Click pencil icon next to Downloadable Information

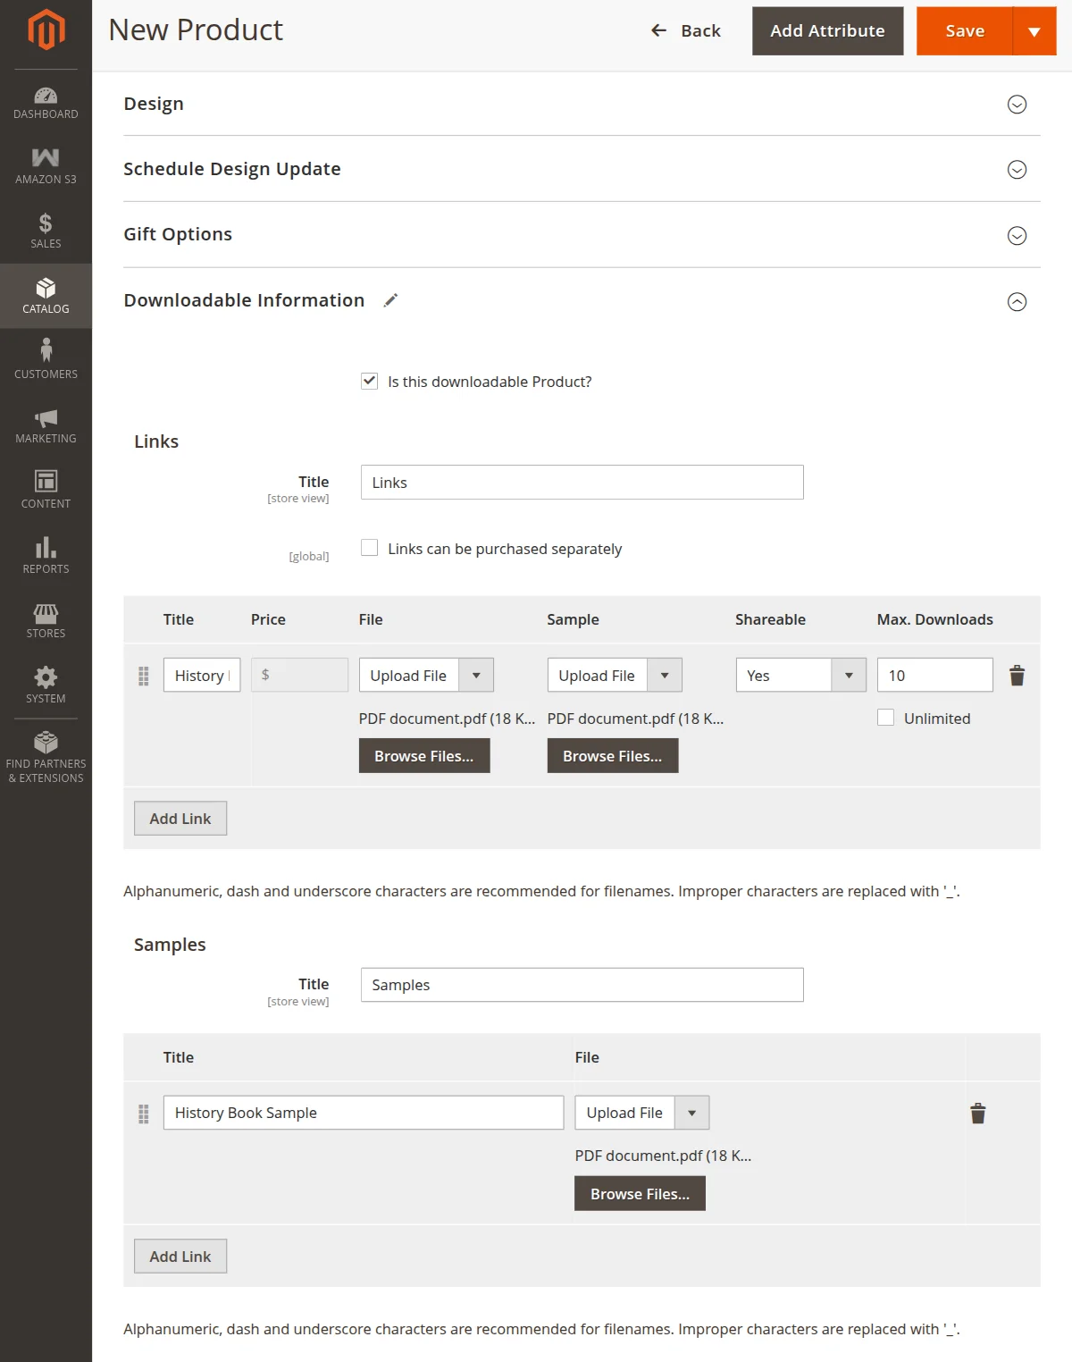pyautogui.click(x=390, y=300)
